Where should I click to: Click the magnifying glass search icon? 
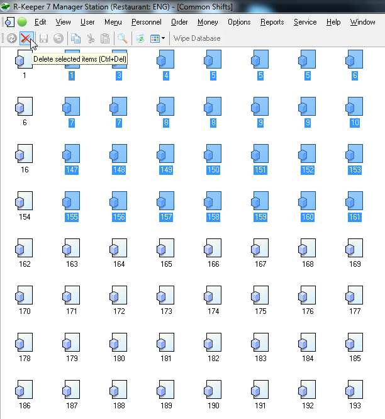click(x=123, y=38)
